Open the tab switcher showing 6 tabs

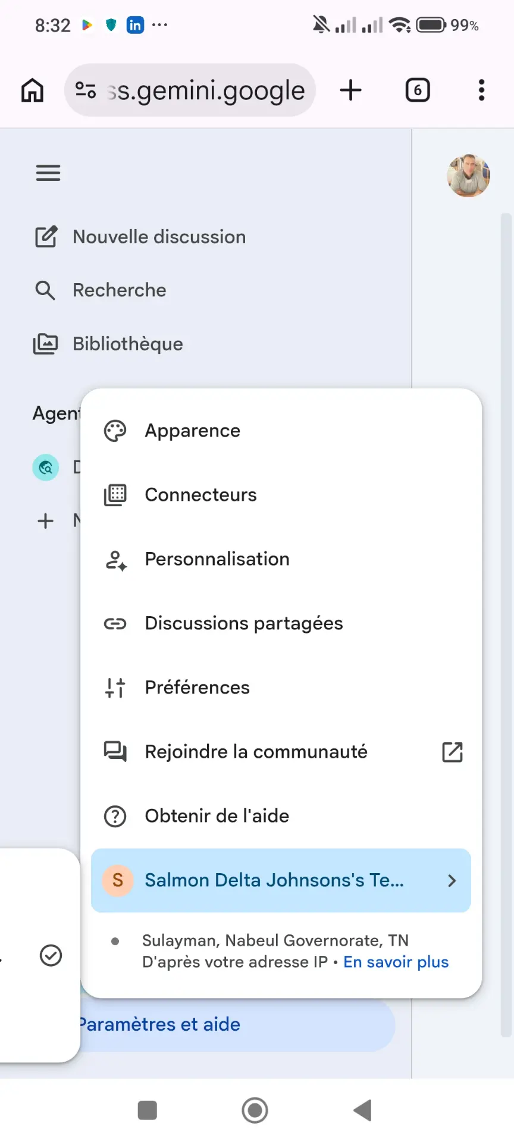point(418,90)
